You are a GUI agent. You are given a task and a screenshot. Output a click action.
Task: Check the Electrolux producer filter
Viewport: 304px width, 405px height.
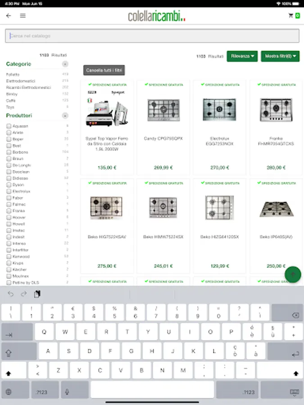[x=9, y=191]
